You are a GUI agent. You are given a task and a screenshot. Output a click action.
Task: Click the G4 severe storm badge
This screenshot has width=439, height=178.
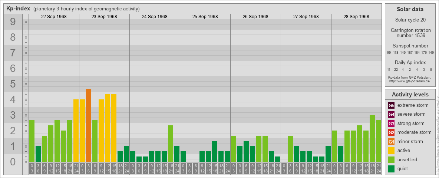[391, 114]
